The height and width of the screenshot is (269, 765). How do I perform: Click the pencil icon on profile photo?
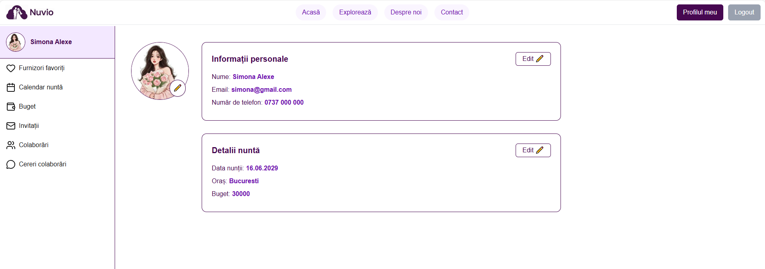click(178, 88)
